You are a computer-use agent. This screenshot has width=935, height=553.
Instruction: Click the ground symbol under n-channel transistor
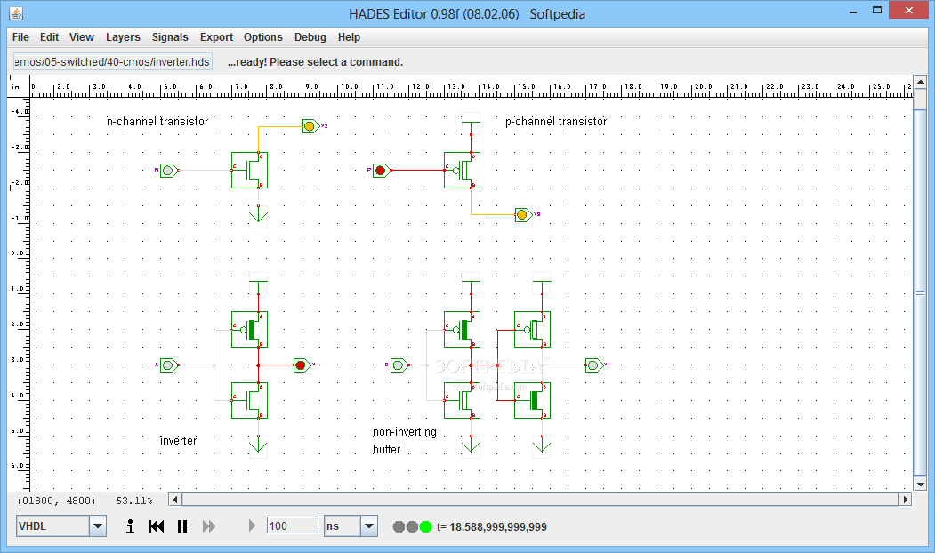click(258, 216)
